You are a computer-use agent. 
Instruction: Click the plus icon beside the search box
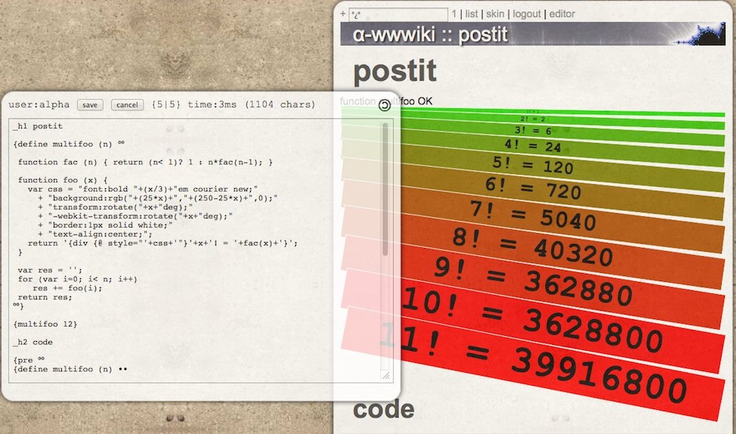click(x=343, y=14)
